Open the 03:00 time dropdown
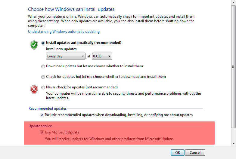This screenshot has height=159, width=236. pyautogui.click(x=102, y=56)
